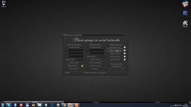Open the notepad taskbar icon
191x107 pixels.
pyautogui.click(x=46, y=105)
